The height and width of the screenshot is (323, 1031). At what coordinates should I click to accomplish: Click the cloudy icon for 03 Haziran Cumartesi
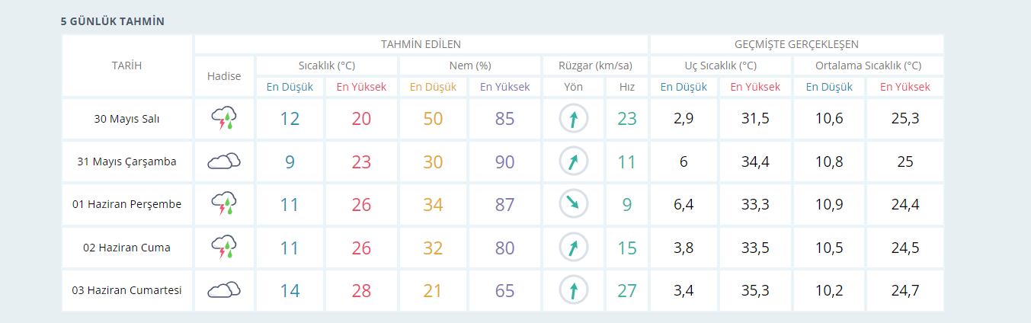tap(224, 290)
